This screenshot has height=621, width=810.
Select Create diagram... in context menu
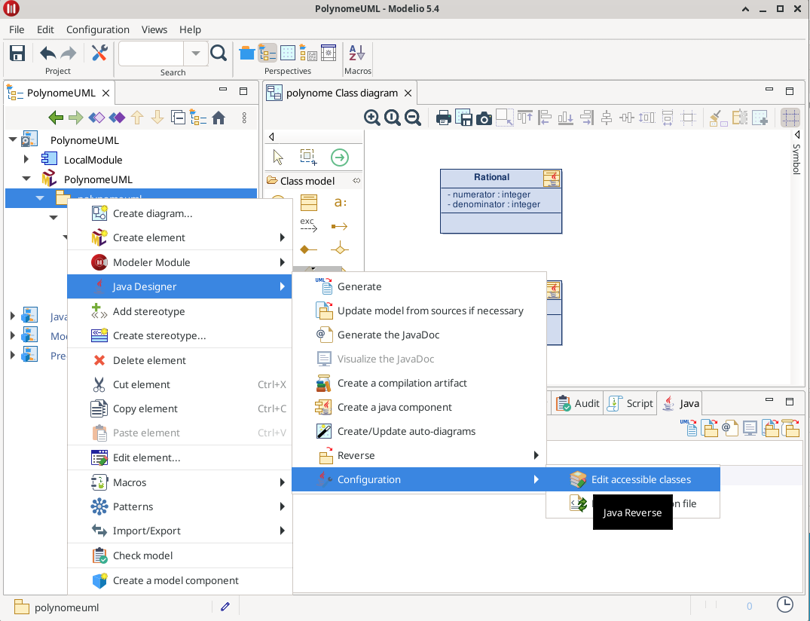(180, 213)
